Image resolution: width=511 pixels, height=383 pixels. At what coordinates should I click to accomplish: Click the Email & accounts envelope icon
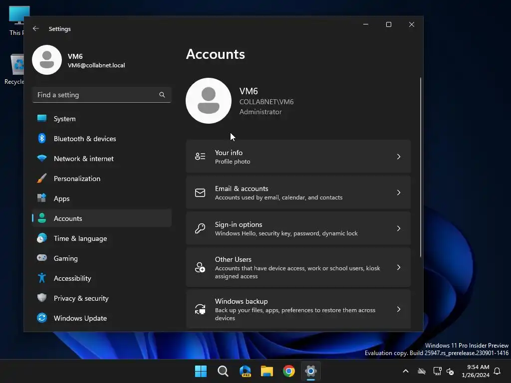200,192
